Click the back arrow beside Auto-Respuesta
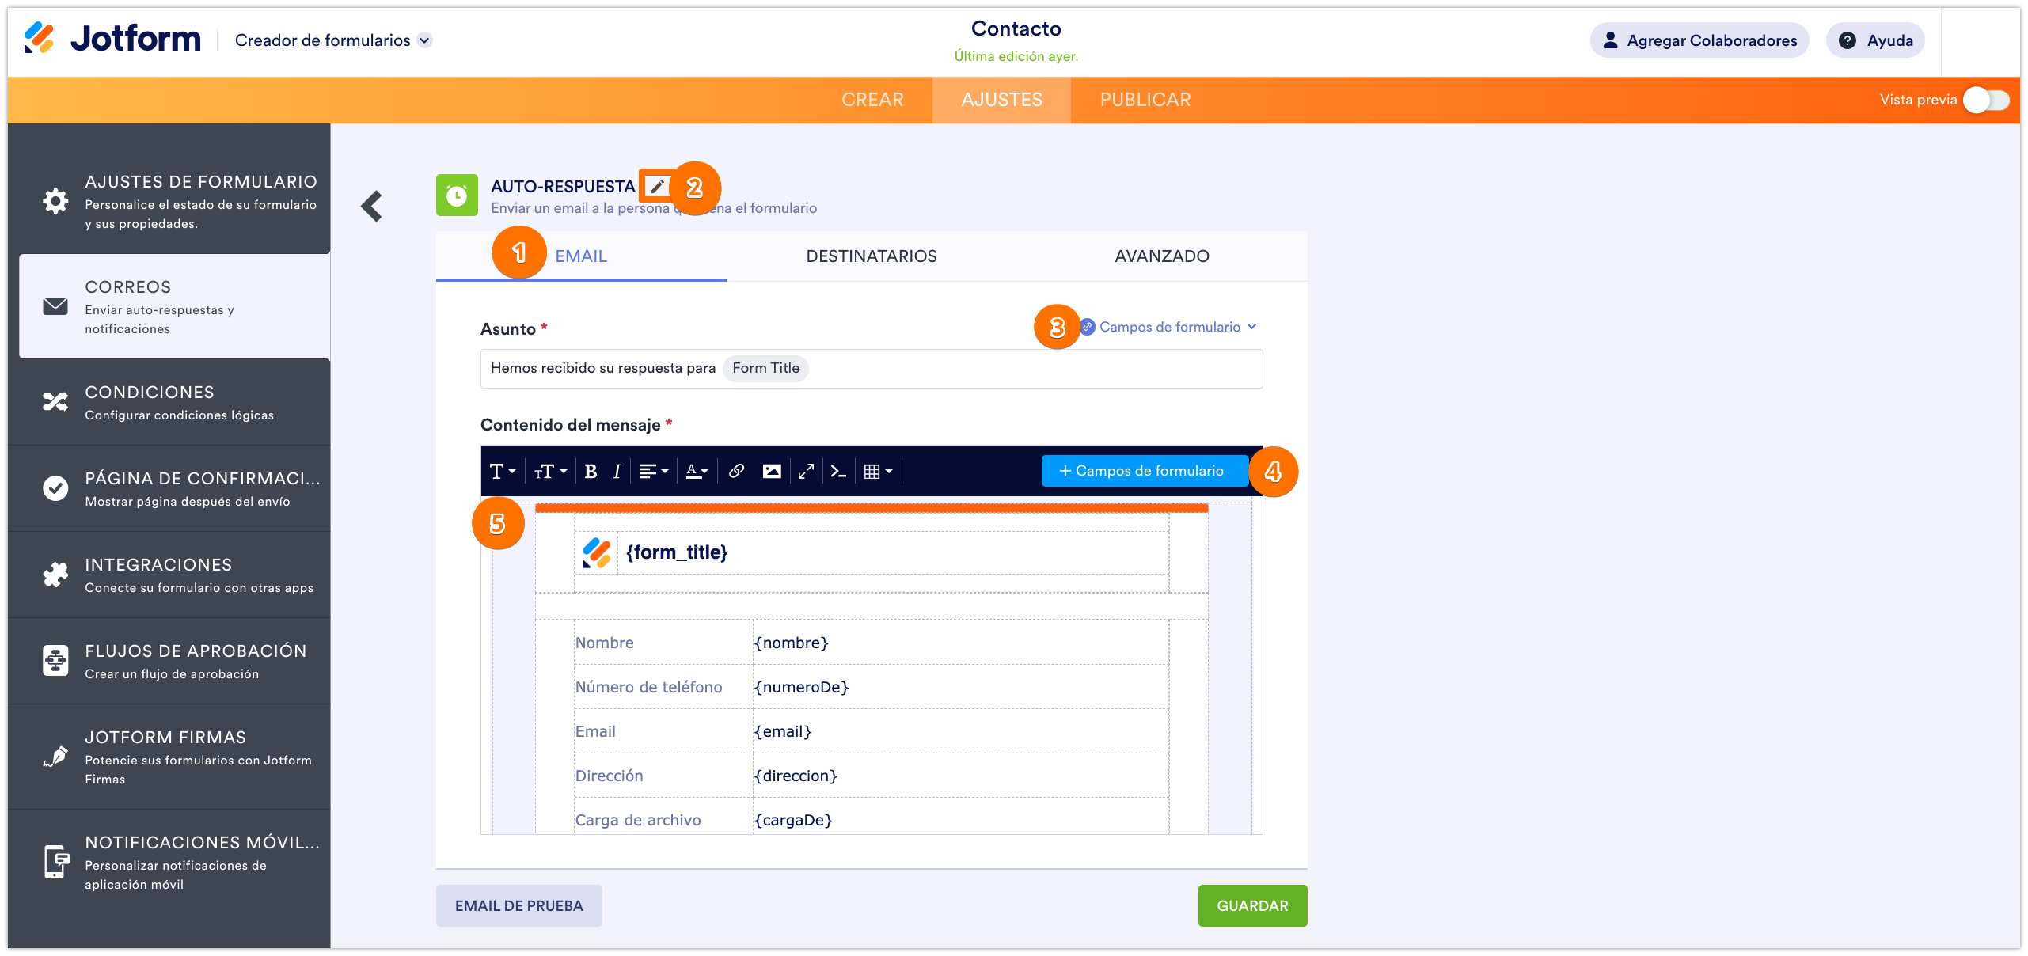 click(371, 207)
